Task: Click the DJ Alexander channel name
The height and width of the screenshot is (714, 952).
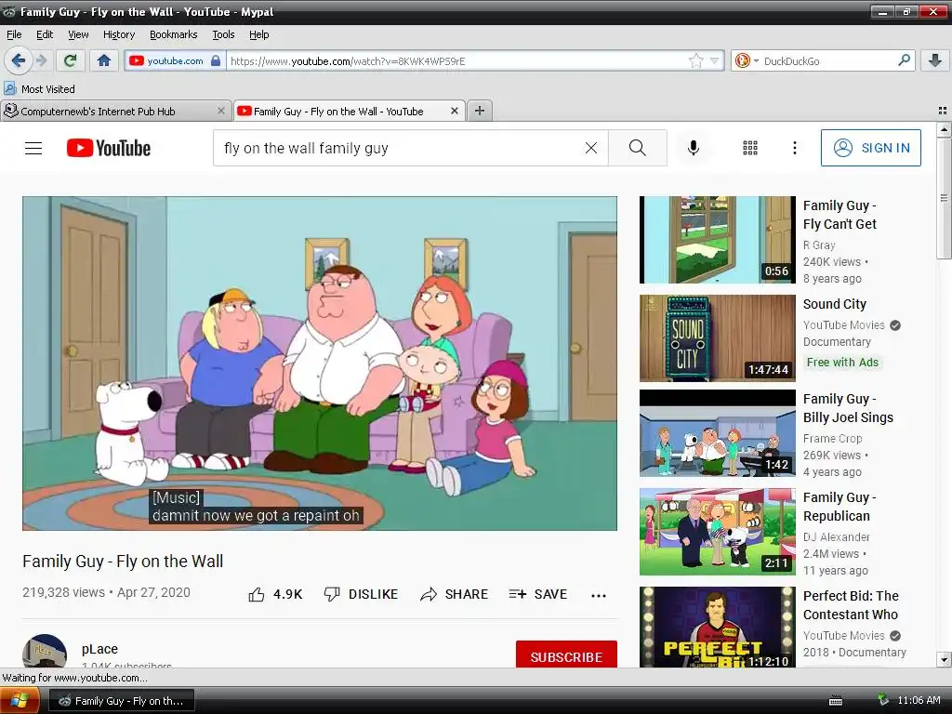Action: click(837, 536)
